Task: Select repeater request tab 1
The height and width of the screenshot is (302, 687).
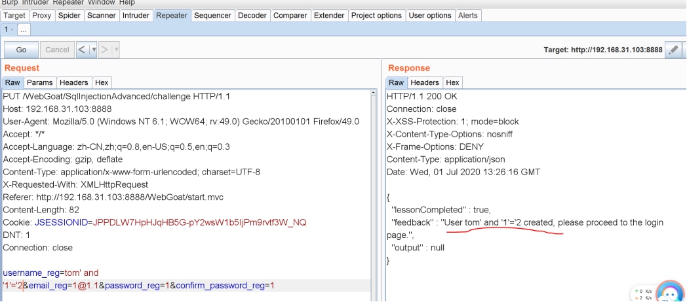Action: tap(9, 29)
